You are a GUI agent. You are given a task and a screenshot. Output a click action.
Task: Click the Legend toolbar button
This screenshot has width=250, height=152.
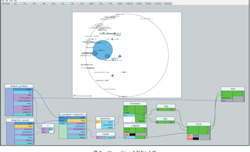(x=91, y=3)
